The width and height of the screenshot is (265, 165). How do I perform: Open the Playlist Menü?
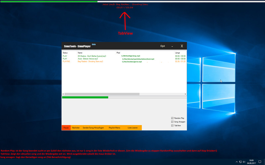[x=114, y=128]
